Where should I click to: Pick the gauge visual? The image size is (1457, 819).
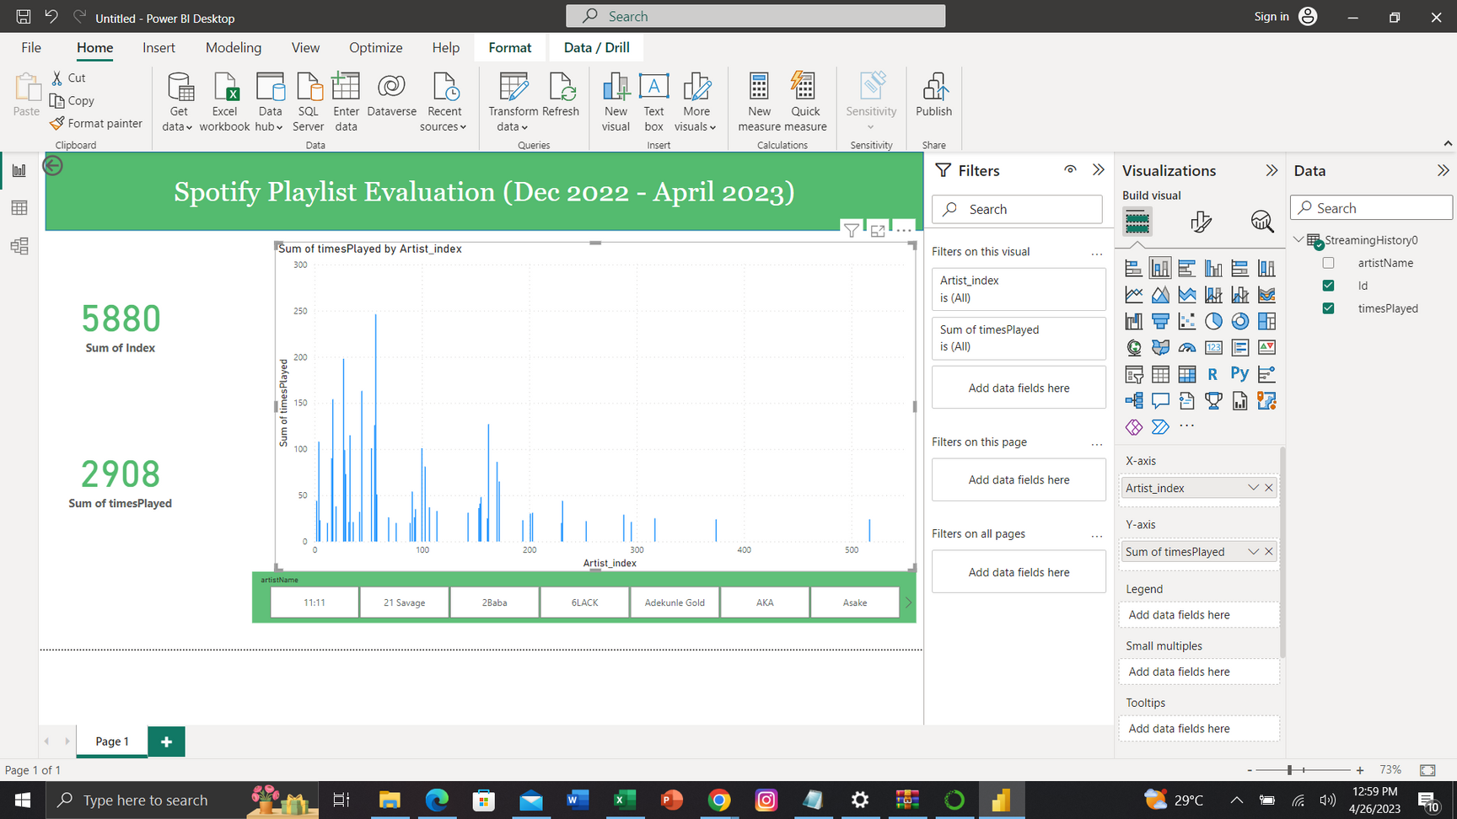1187,347
